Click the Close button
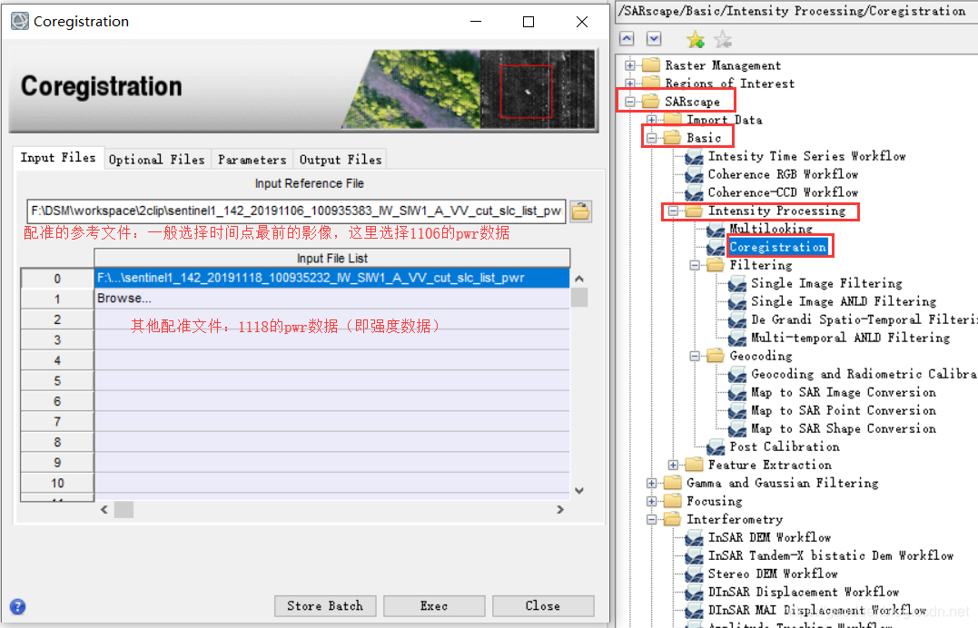 (x=543, y=605)
